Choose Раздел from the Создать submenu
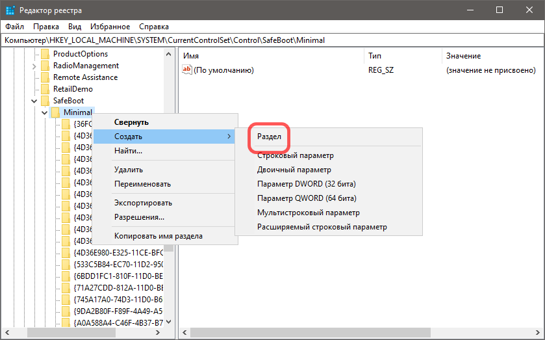The width and height of the screenshot is (545, 340). coord(269,137)
